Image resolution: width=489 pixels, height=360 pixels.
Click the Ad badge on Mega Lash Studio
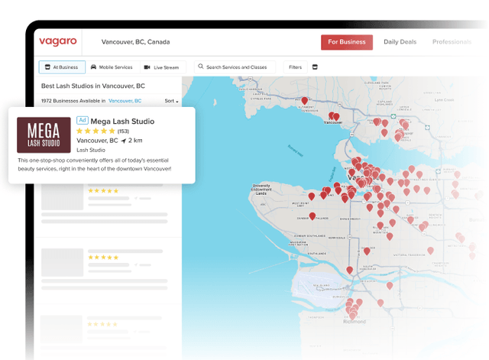pyautogui.click(x=83, y=120)
